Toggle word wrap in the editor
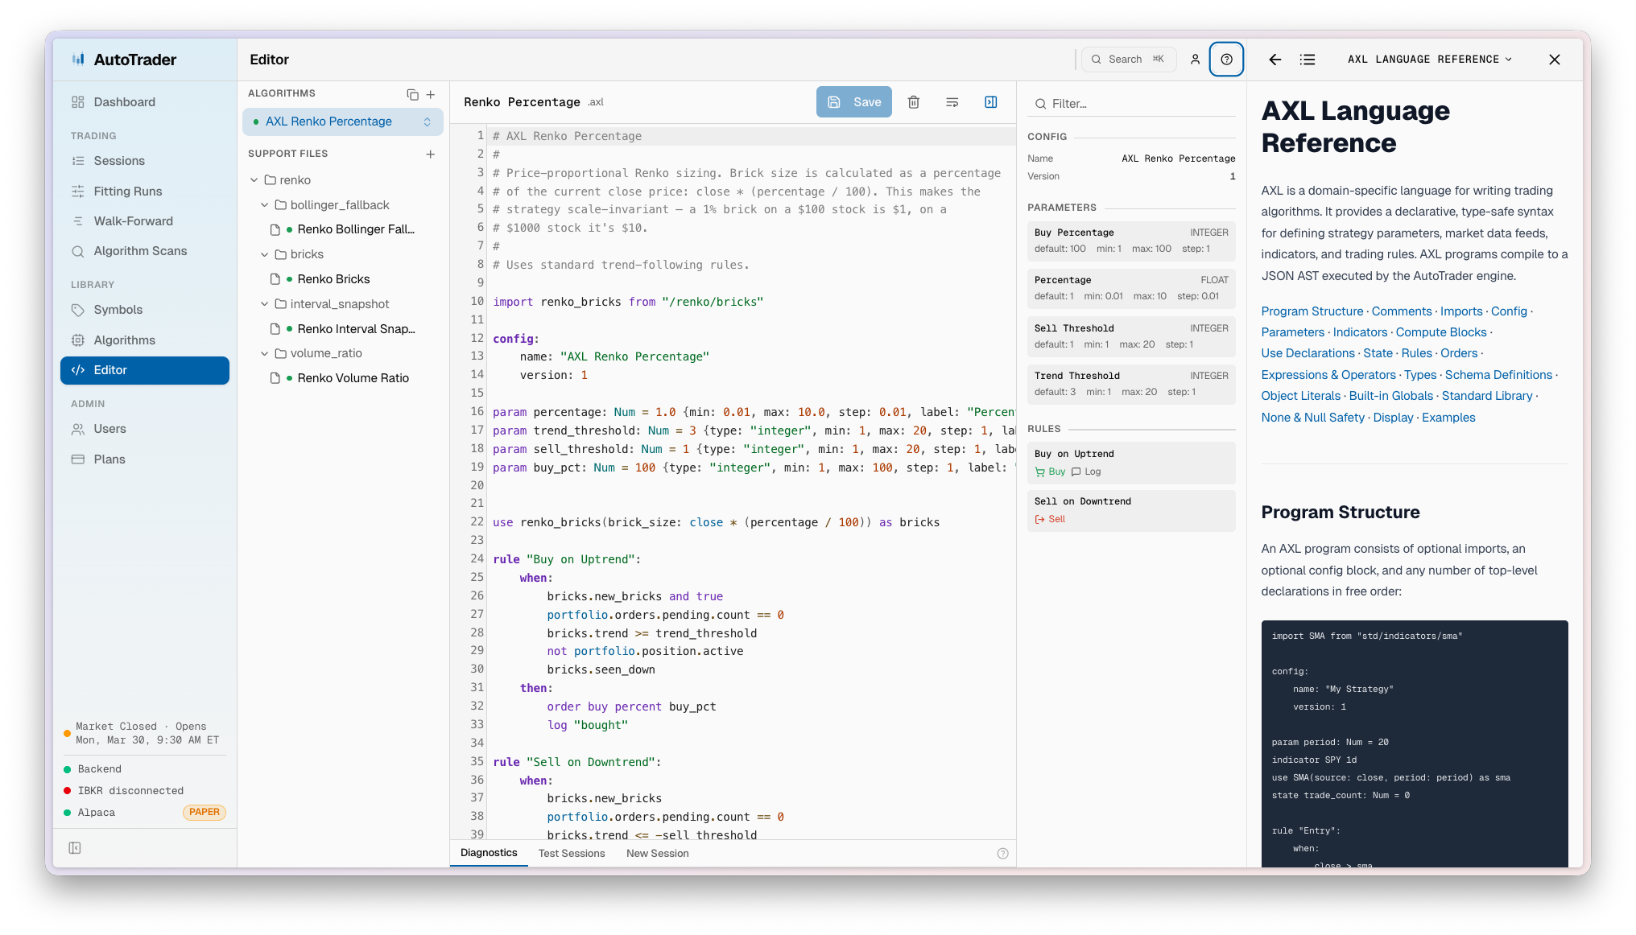 click(952, 102)
